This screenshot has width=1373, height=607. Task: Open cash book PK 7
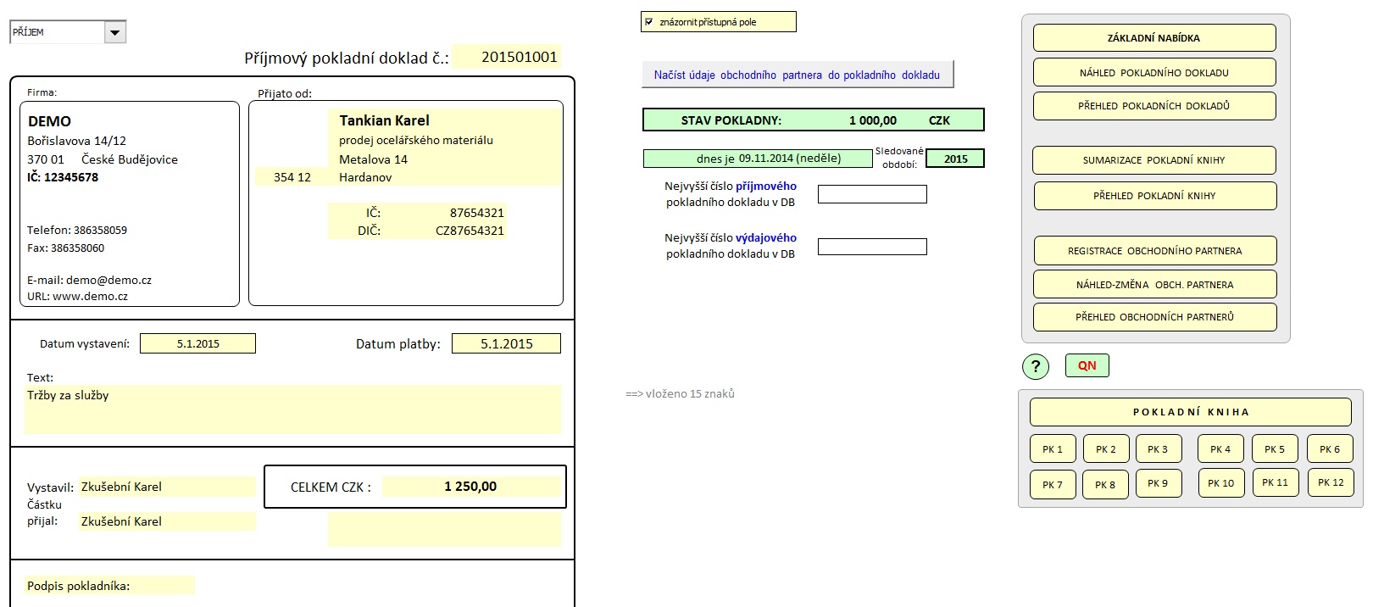point(1053,485)
